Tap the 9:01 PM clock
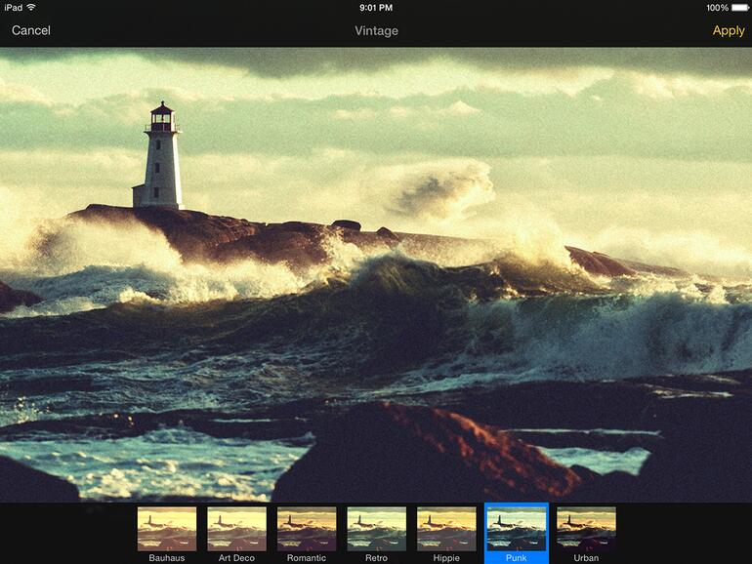This screenshot has width=752, height=564. 376,8
